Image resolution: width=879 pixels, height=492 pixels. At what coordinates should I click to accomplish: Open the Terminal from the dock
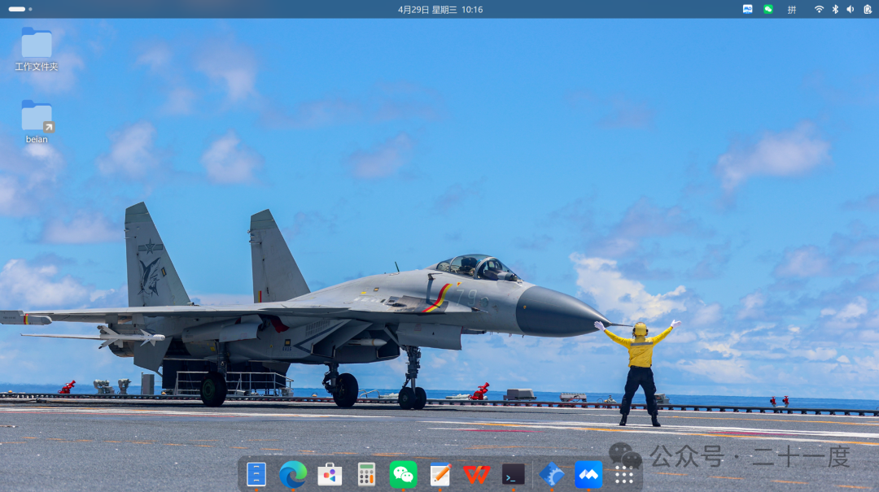click(x=513, y=475)
